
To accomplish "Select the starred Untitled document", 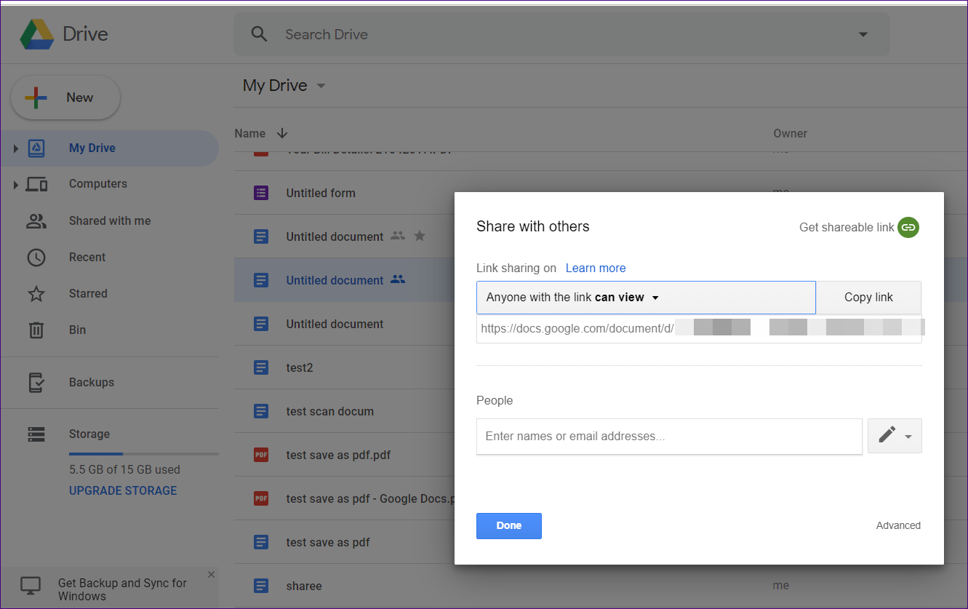I will tap(335, 236).
